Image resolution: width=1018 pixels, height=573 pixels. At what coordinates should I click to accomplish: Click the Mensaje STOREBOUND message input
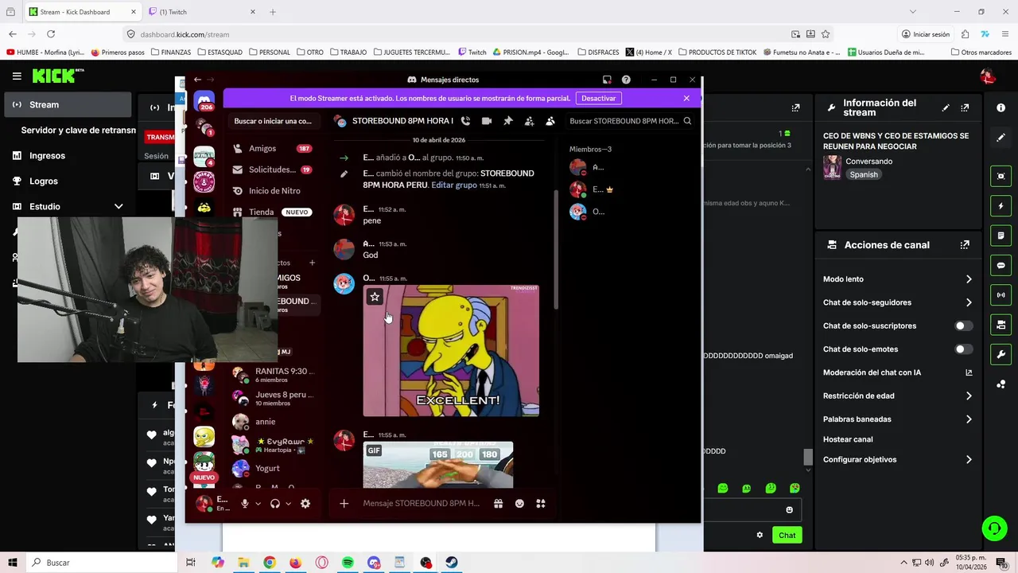[x=421, y=503]
